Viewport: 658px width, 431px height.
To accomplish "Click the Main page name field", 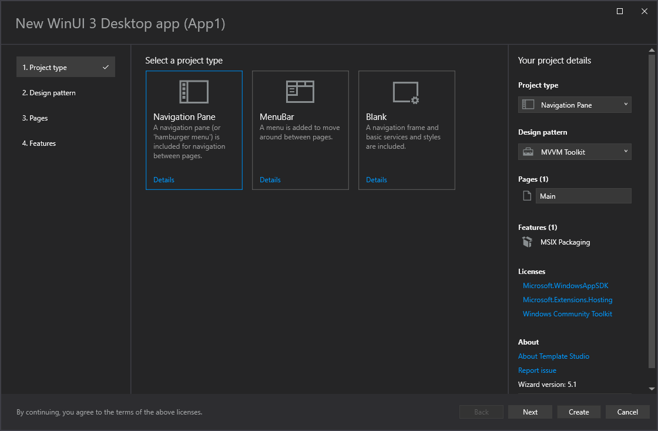I will pos(583,195).
